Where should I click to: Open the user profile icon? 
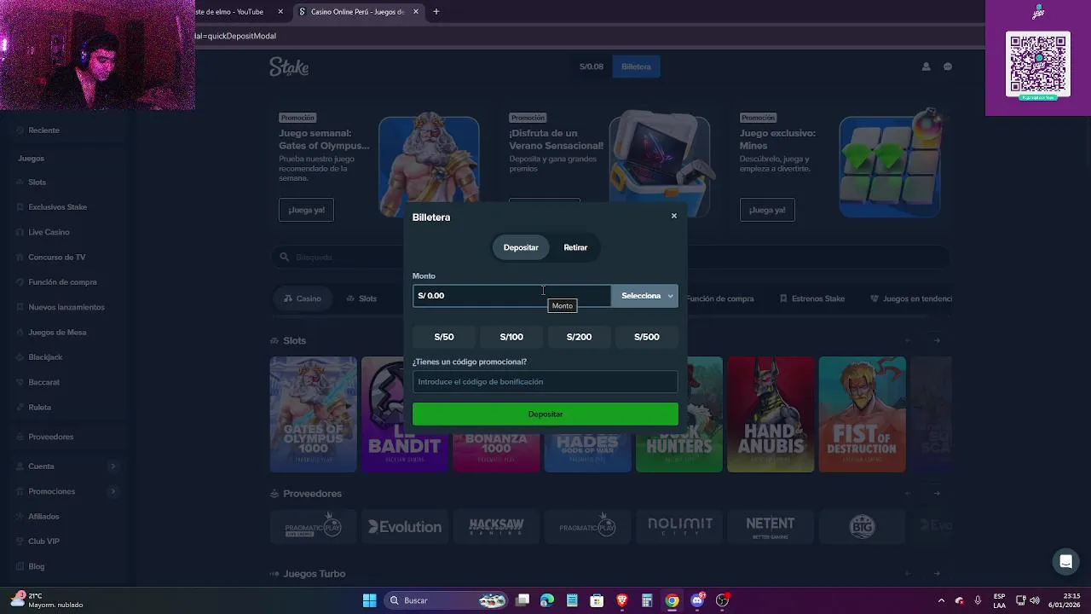tap(926, 67)
